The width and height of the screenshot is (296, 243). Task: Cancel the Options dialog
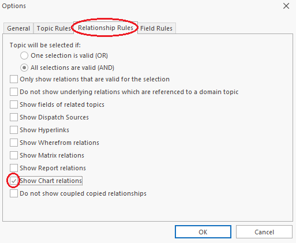pyautogui.click(x=264, y=232)
